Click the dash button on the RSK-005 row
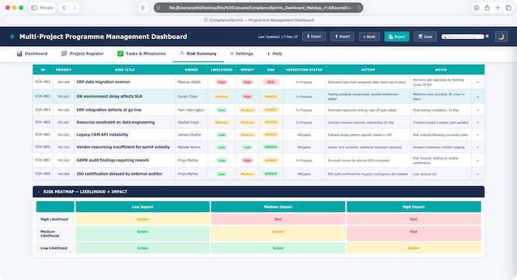517x280 pixels. point(477,135)
